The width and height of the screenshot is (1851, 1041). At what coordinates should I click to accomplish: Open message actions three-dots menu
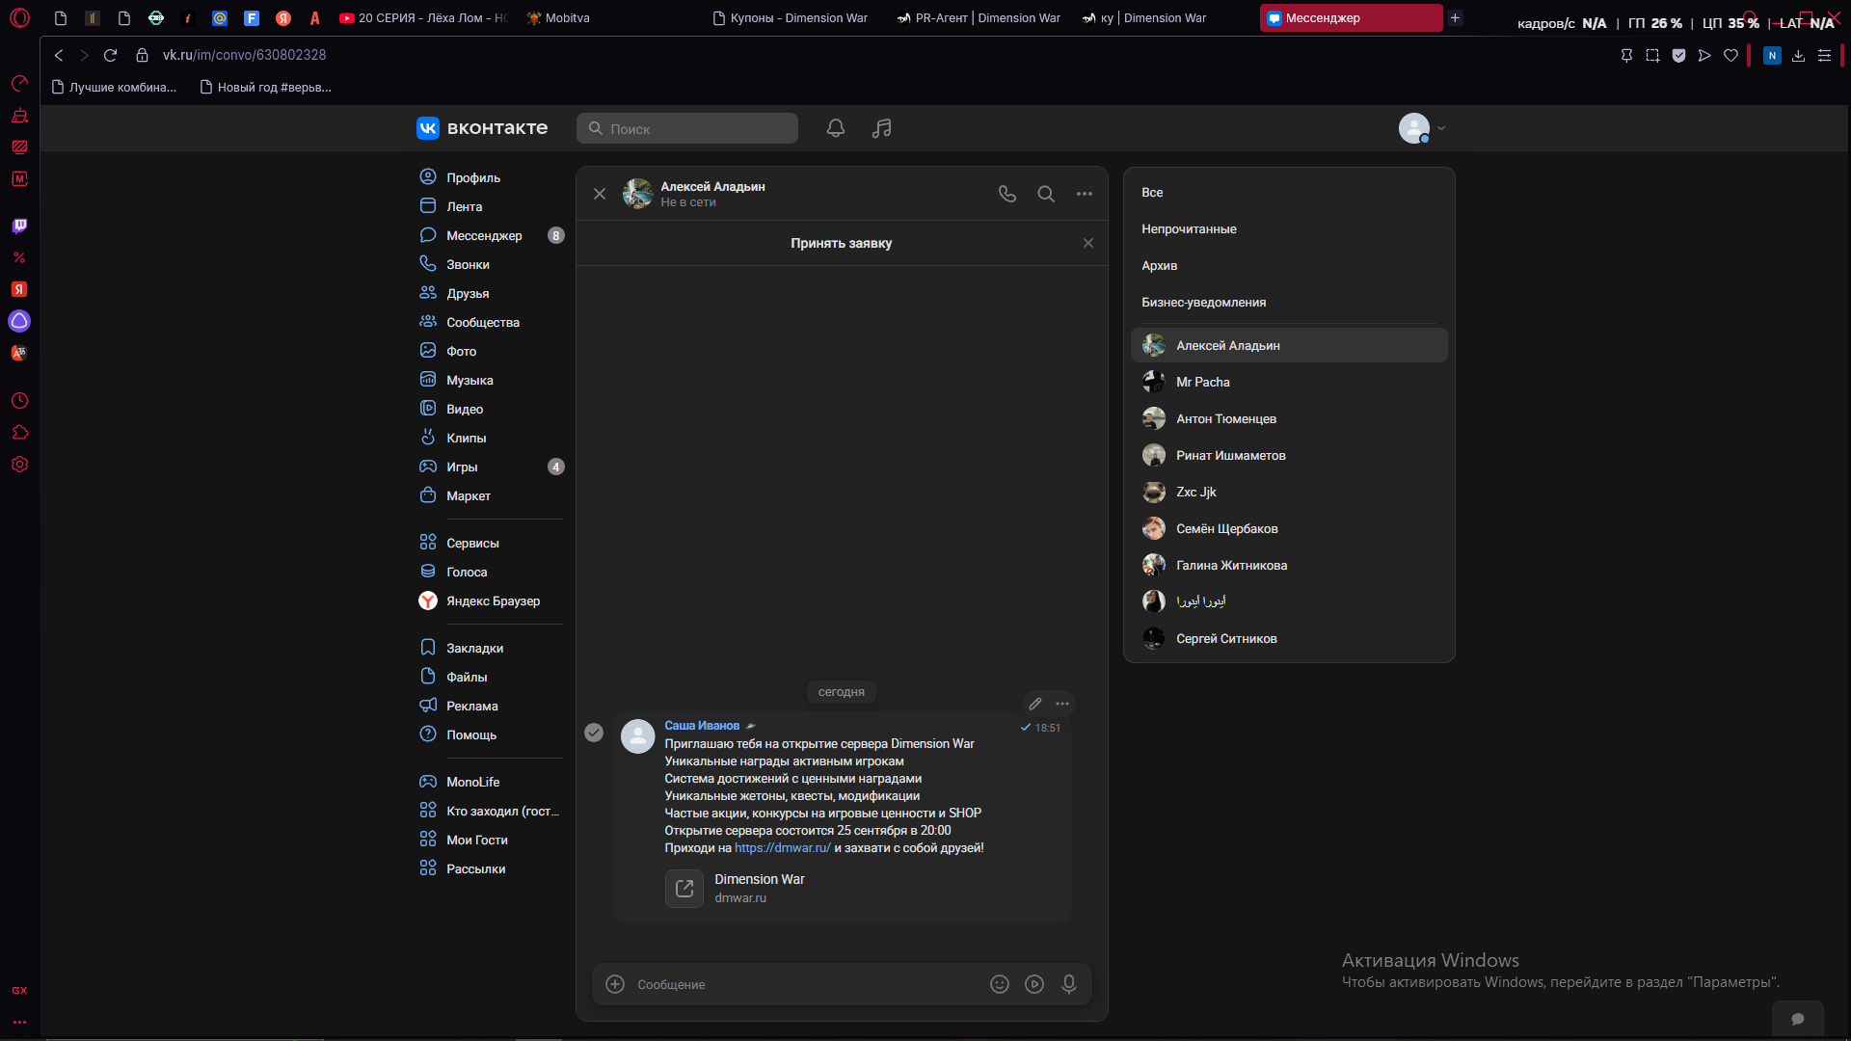point(1062,704)
